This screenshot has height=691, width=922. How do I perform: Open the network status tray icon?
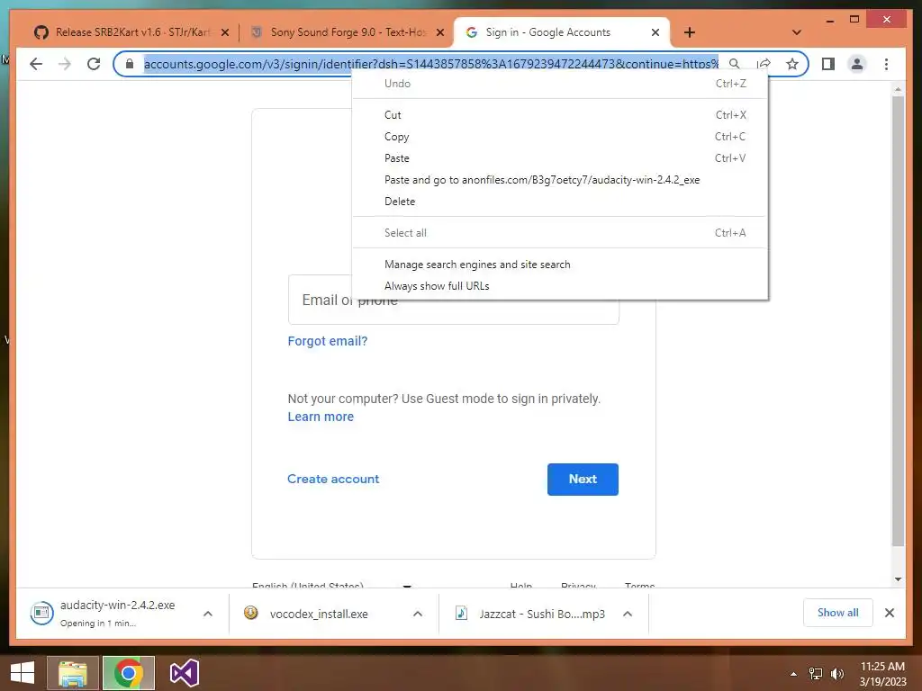[816, 674]
